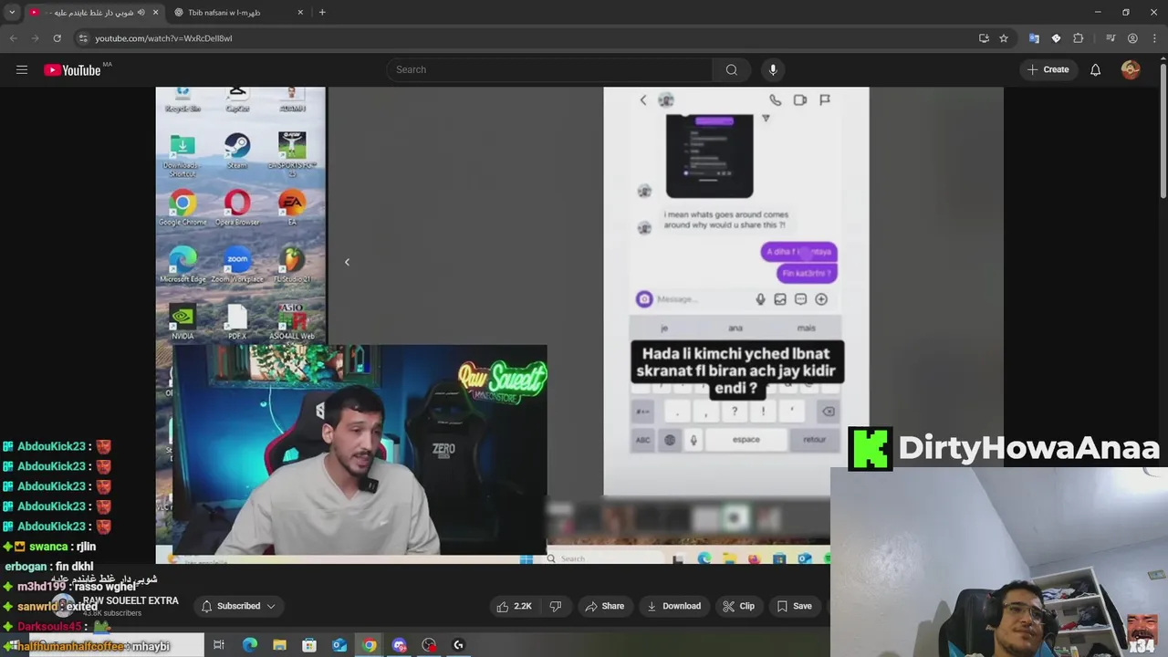Image resolution: width=1168 pixels, height=657 pixels.
Task: Like the video showing 2.2K likes
Action: click(514, 606)
